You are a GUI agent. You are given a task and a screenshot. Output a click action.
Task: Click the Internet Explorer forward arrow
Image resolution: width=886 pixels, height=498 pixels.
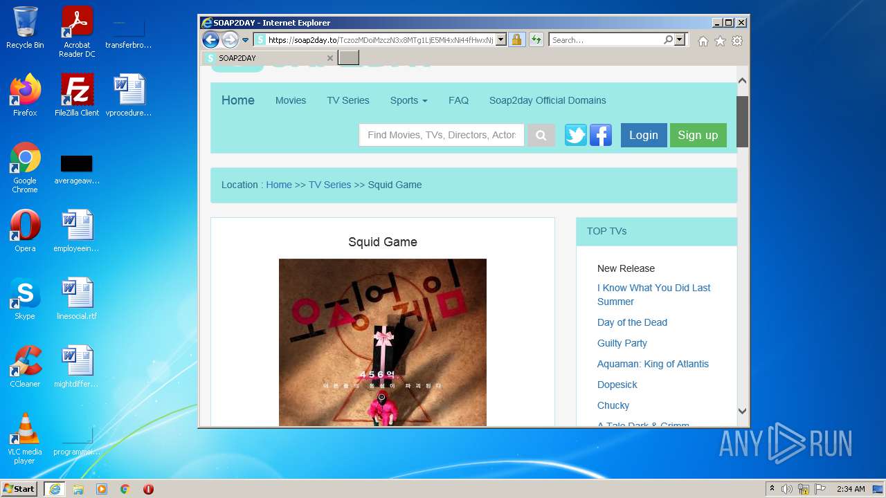230,39
